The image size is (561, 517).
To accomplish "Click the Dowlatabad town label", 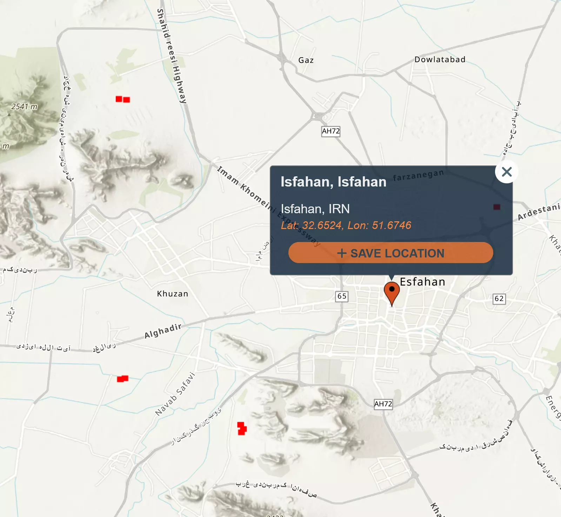I will 440,59.
